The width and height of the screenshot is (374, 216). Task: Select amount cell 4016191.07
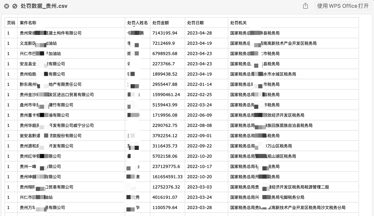click(168, 197)
